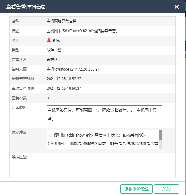Close the alarm details dialog with X
The width and height of the screenshot is (186, 195).
[177, 7]
